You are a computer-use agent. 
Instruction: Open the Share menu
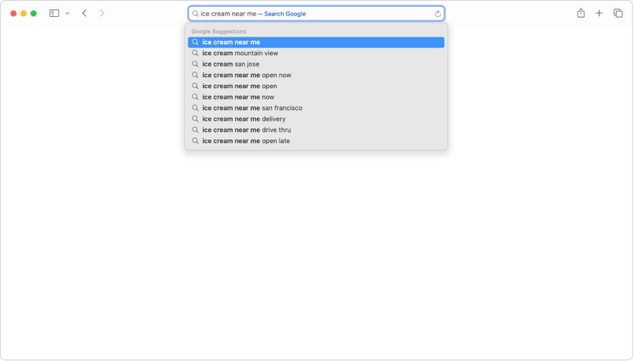pos(581,14)
